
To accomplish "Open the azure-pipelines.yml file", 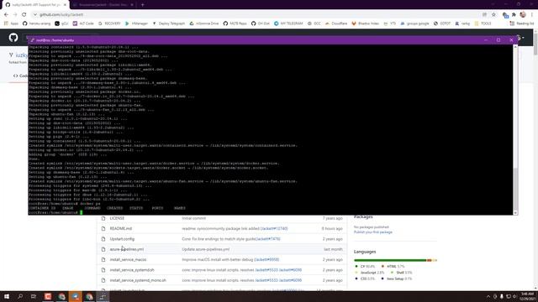I will click(x=127, y=249).
